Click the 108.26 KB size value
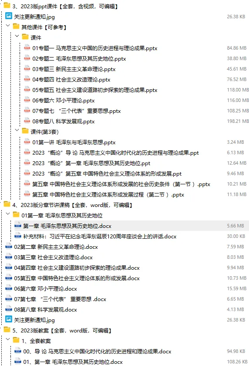 (x=237, y=362)
